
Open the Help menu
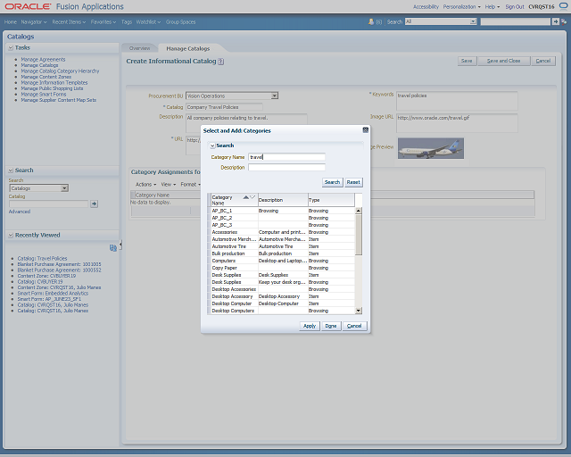492,6
